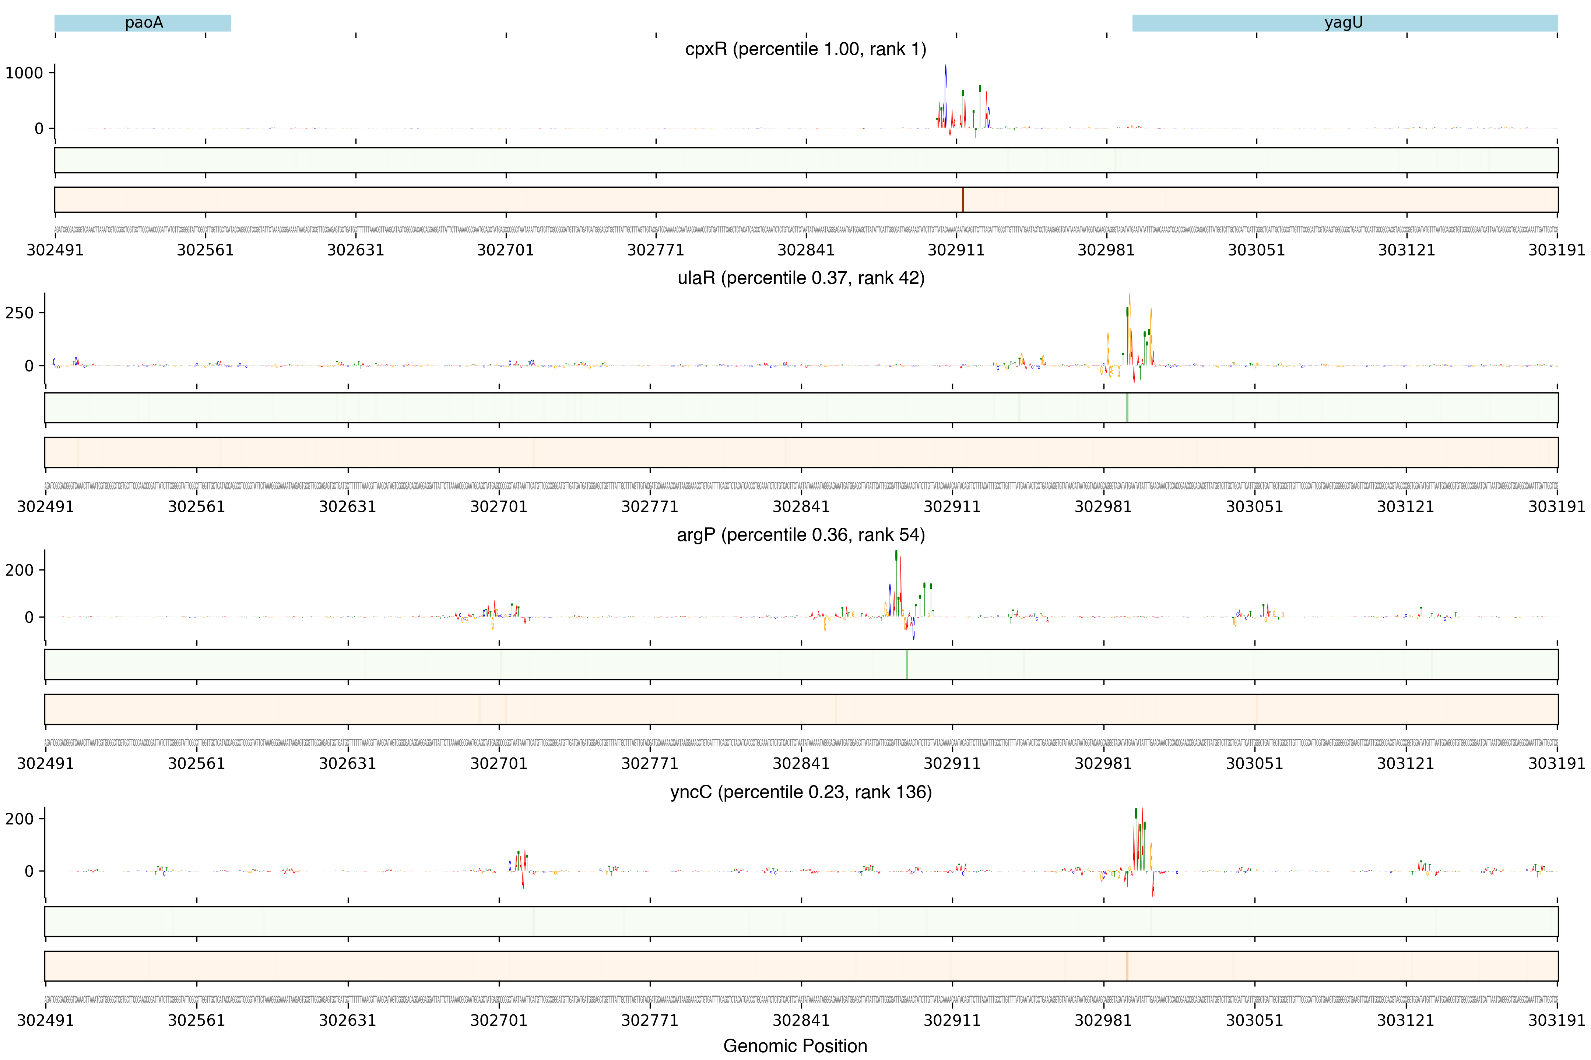Screen dimensions: 1591x1060
Task: Click green marker in ulaR green heatmap
Action: click(x=1127, y=408)
